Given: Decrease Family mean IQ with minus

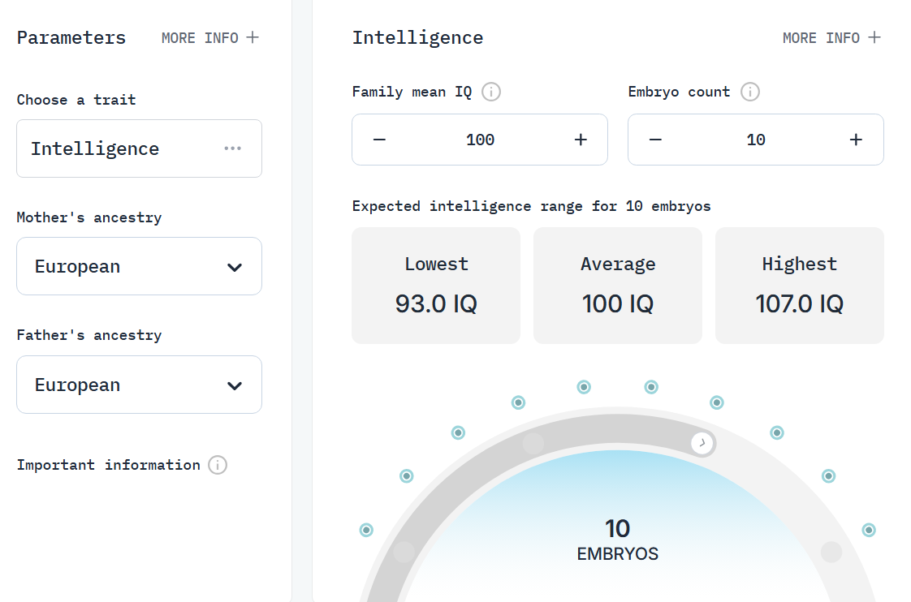Looking at the screenshot, I should click(379, 140).
